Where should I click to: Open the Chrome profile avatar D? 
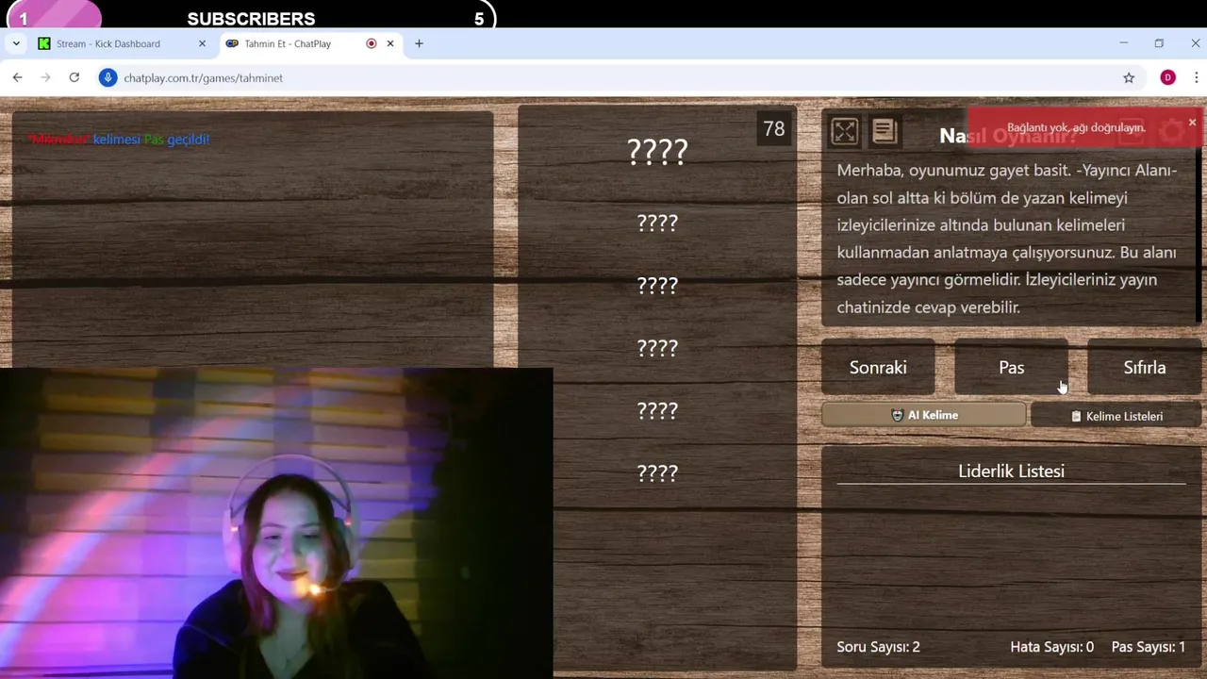tap(1167, 77)
